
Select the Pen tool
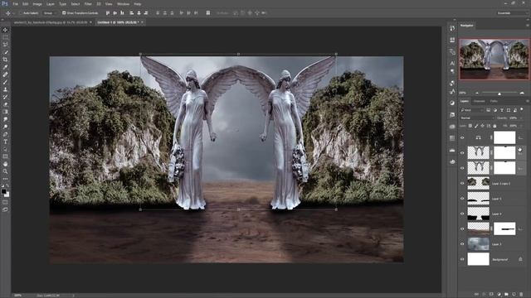point(5,134)
